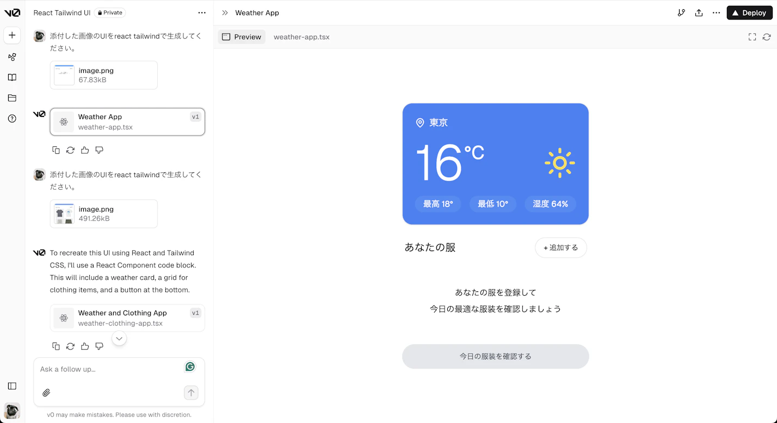Click the 16°C temperature reading
This screenshot has width=777, height=423.
tap(449, 163)
